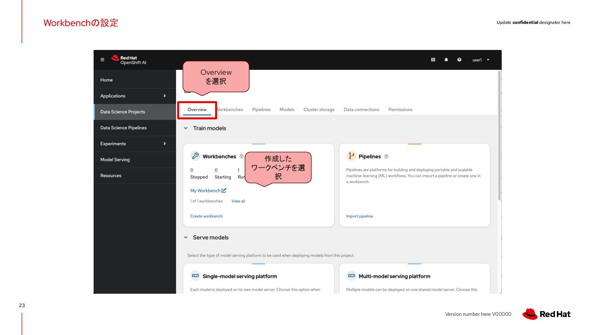Open Data Science Pipelines in sidebar
The height and width of the screenshot is (335, 595).
pyautogui.click(x=135, y=128)
